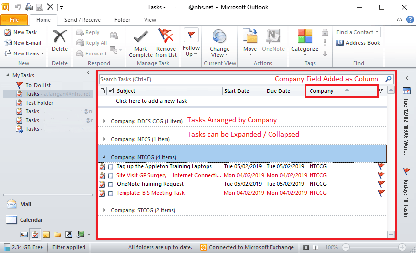This screenshot has width=416, height=253.
Task: Click the Find a Contact box
Action: click(x=357, y=32)
